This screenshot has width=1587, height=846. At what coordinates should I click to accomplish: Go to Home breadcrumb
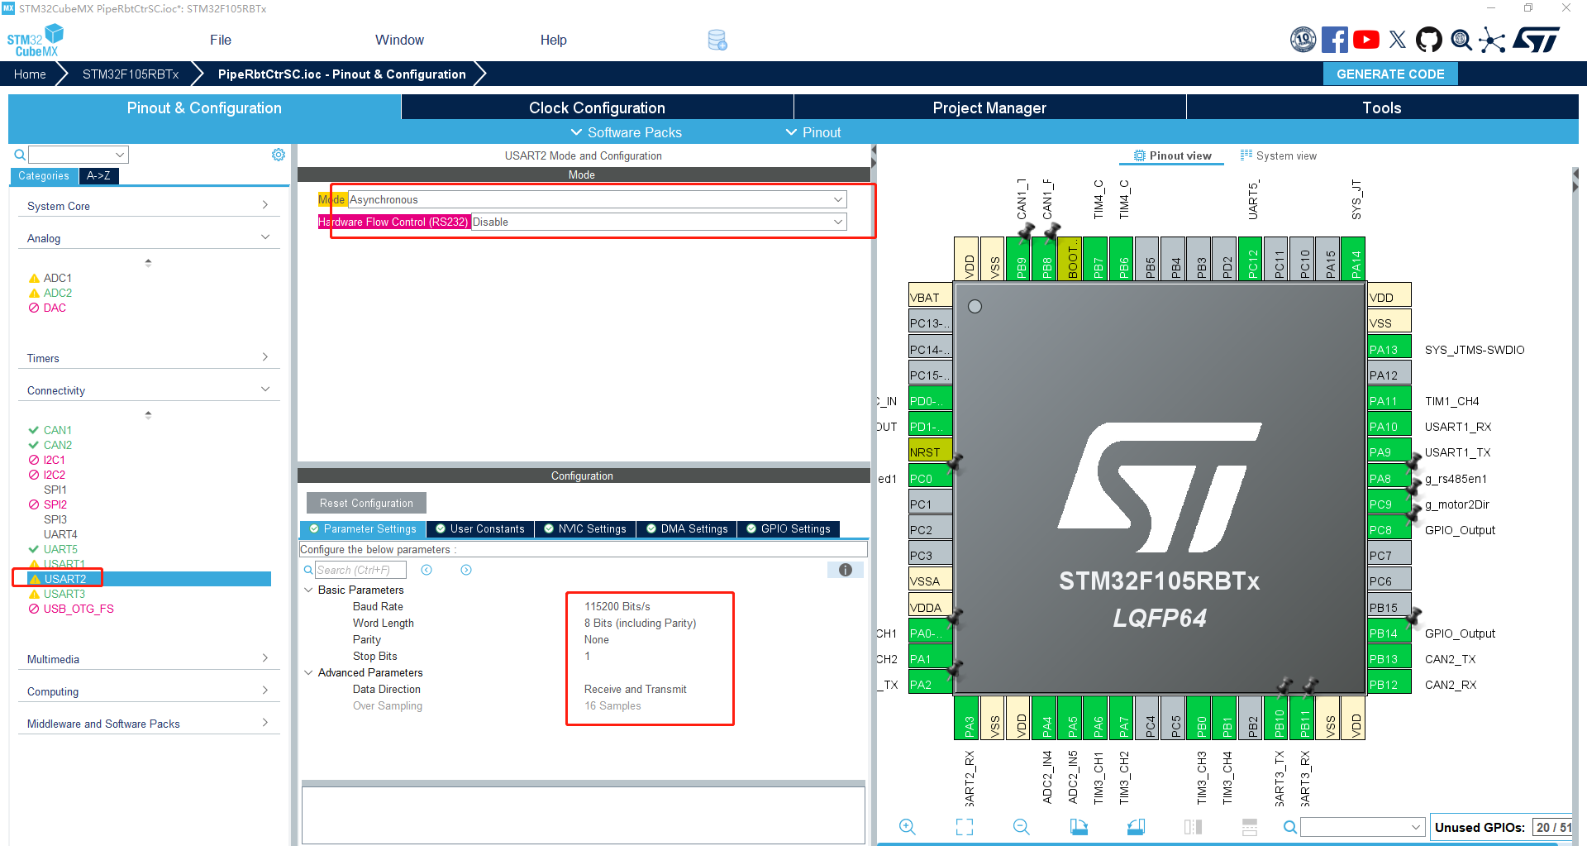coord(30,74)
